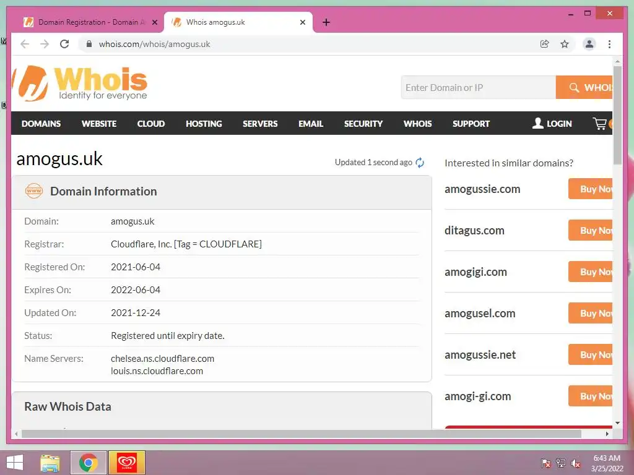Click Registered On date 2021-06-04
634x475 pixels.
coord(136,267)
